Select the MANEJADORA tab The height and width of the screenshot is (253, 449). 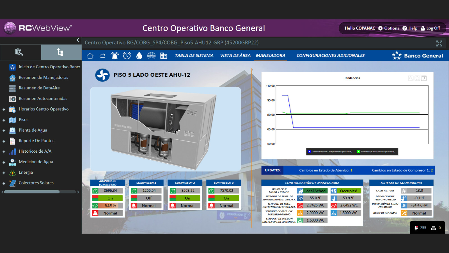pyautogui.click(x=271, y=56)
